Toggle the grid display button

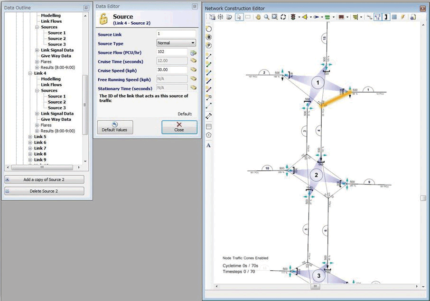point(394,17)
